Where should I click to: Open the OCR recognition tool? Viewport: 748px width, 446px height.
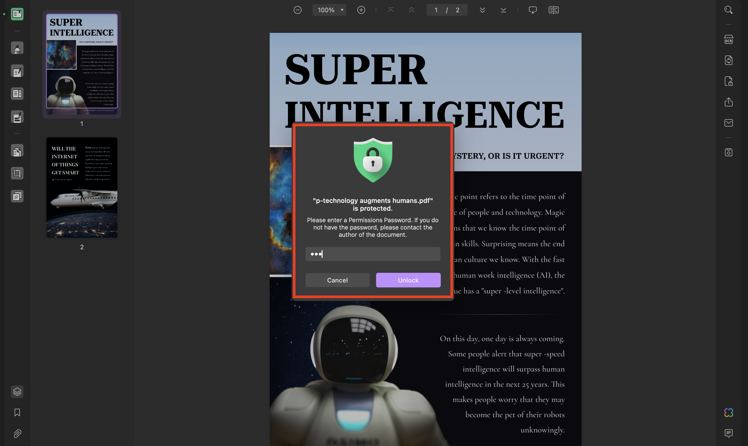coord(728,39)
